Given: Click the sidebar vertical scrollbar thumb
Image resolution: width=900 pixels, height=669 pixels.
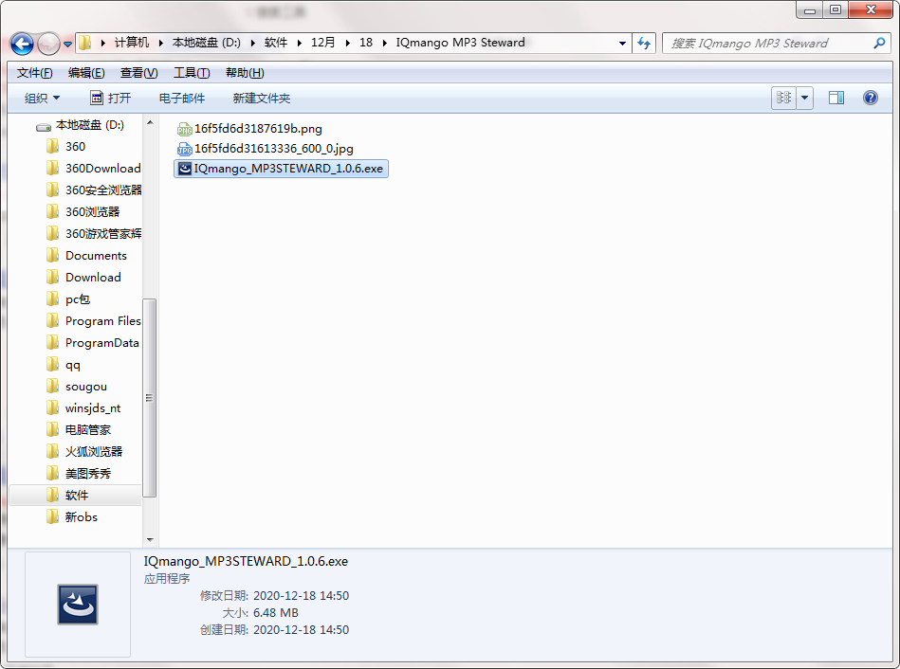Looking at the screenshot, I should point(149,398).
